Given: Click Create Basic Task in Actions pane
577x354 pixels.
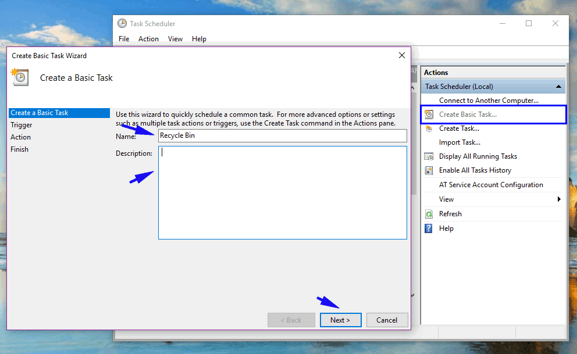Looking at the screenshot, I should pos(468,115).
